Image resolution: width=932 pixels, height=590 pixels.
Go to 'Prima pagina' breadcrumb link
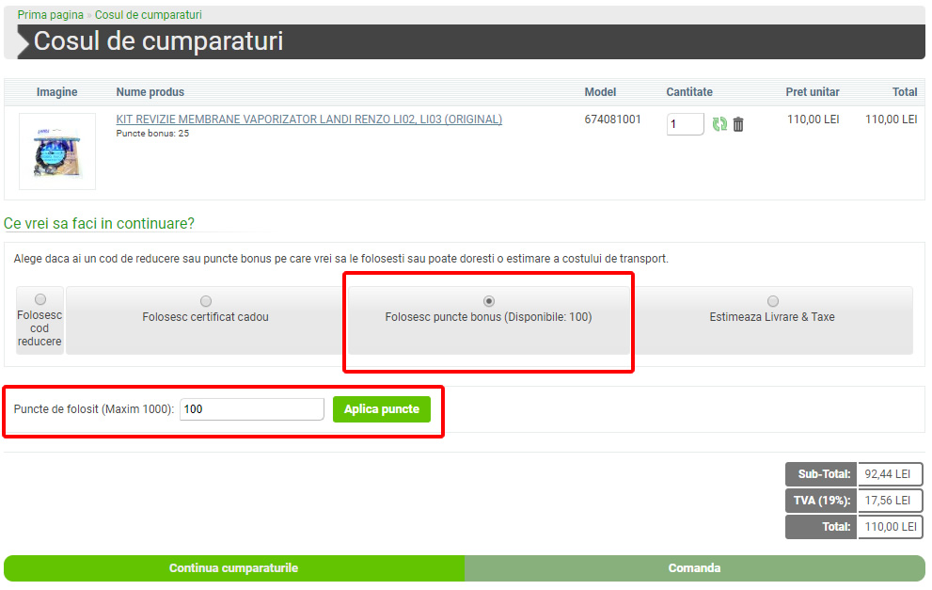click(51, 15)
